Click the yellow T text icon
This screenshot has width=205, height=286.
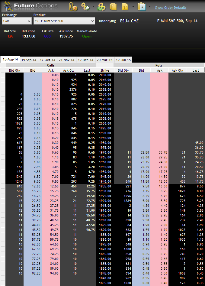click(125, 6)
